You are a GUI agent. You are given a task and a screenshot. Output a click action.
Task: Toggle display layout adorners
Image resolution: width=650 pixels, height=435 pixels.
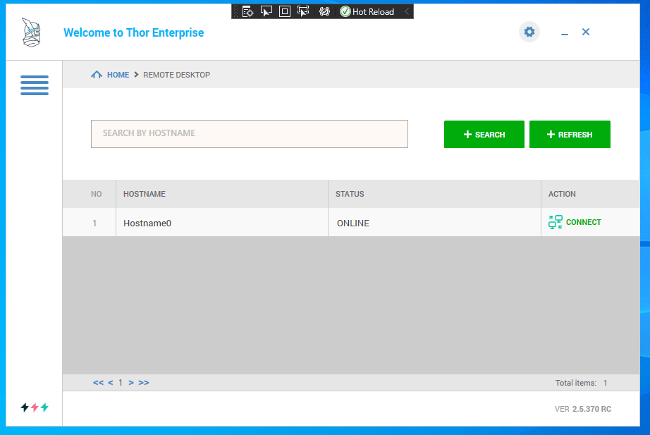pos(284,11)
